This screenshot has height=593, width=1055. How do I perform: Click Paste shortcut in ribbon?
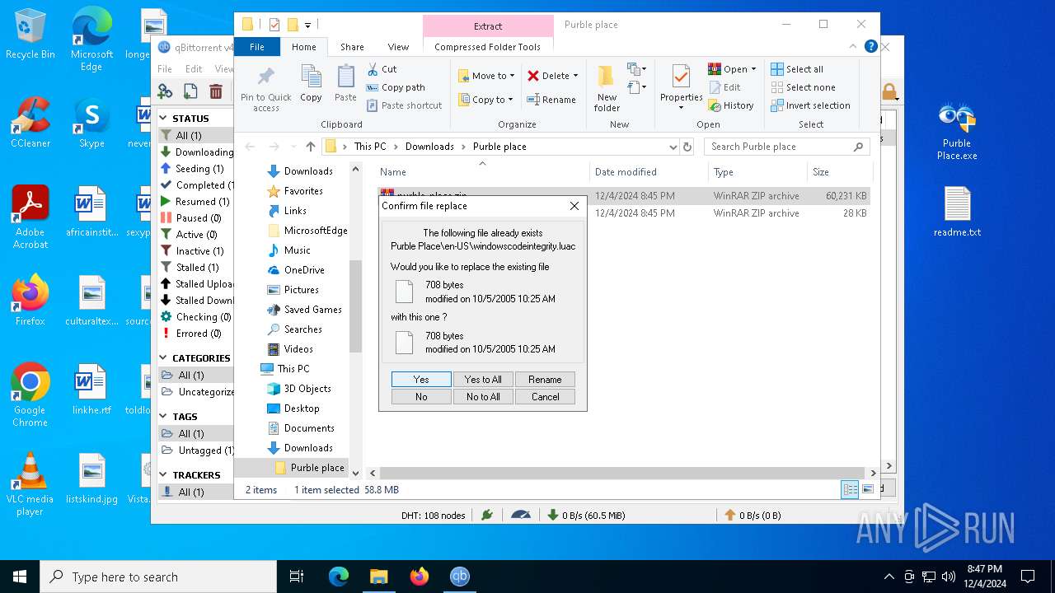[404, 105]
